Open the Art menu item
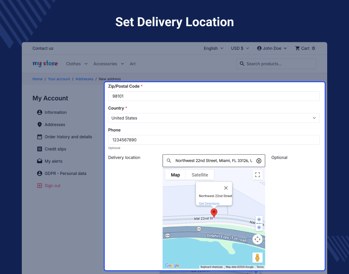349x274 pixels. click(x=133, y=64)
